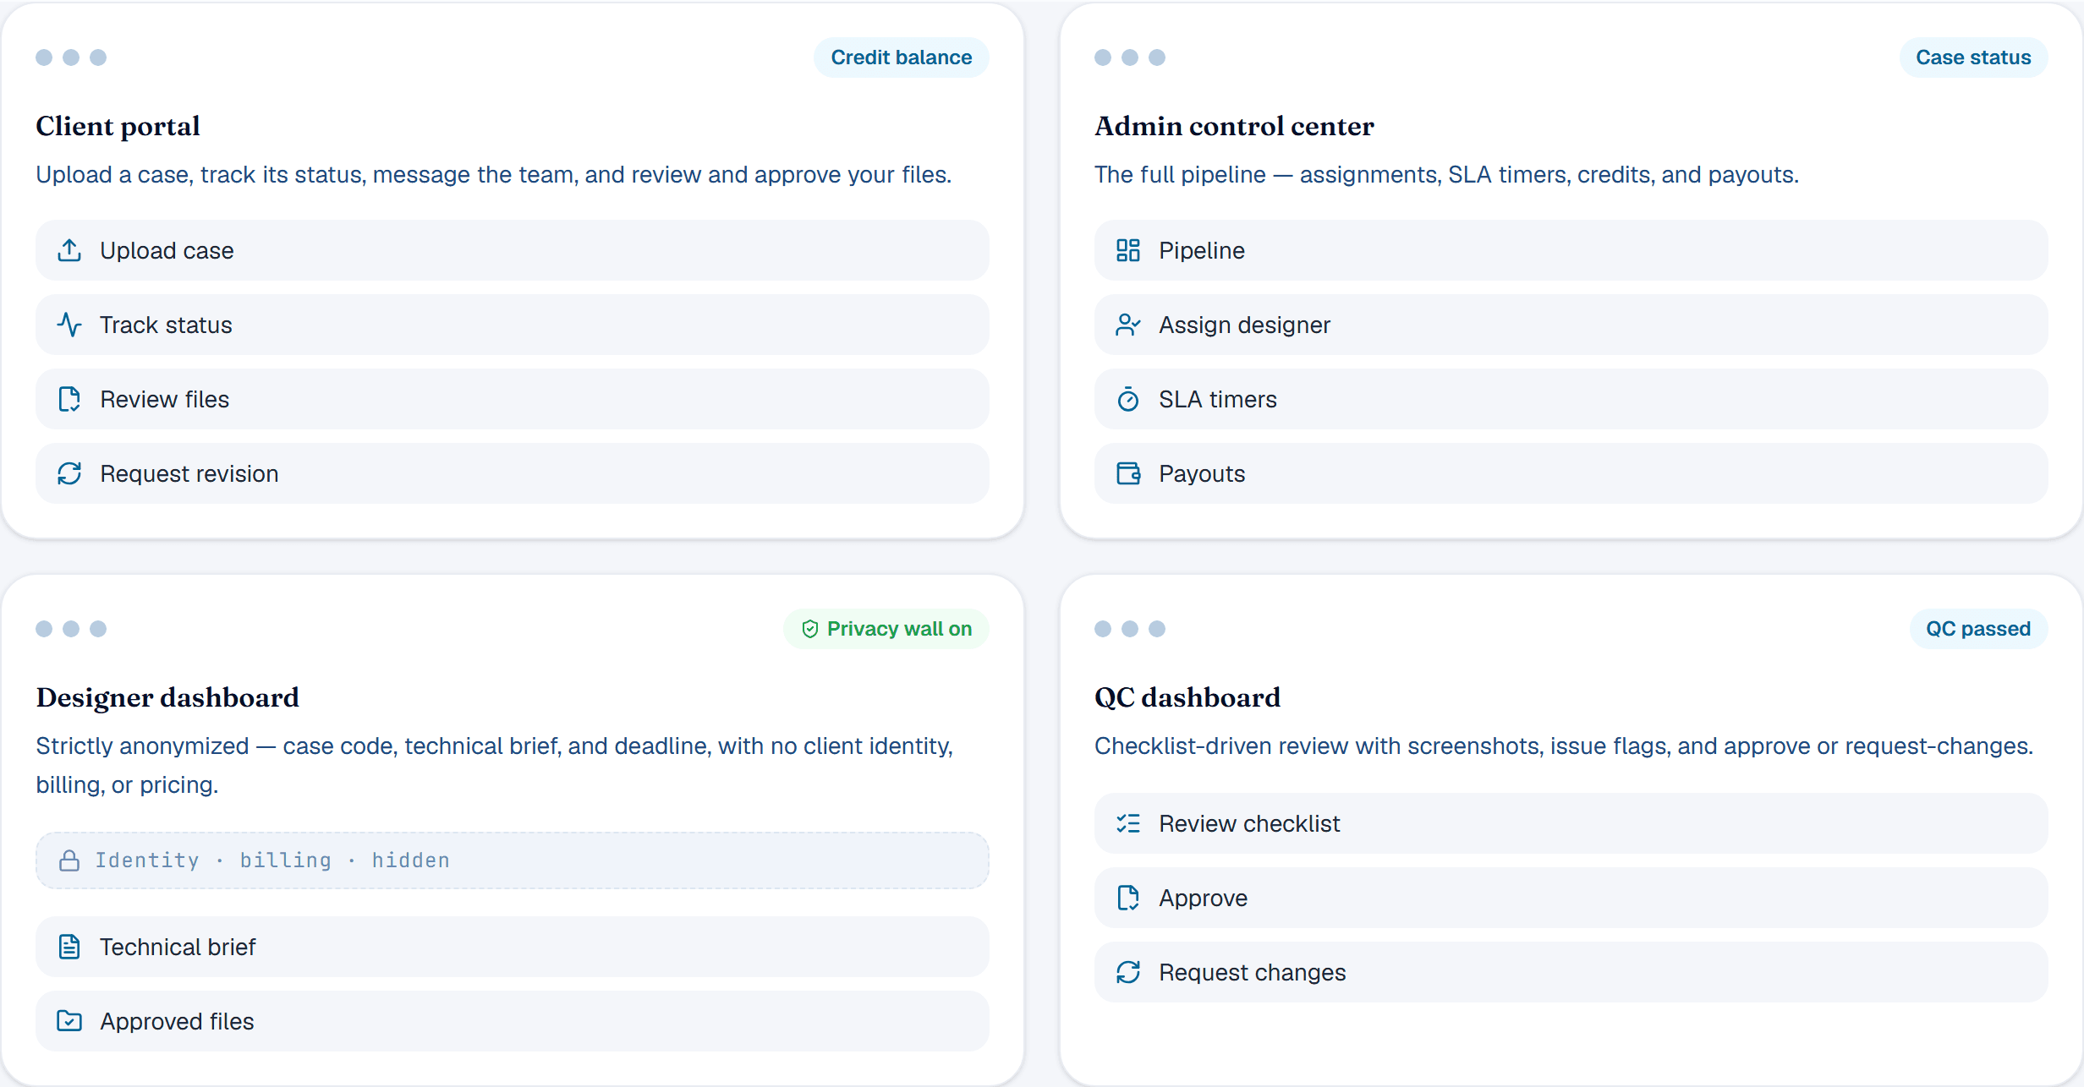This screenshot has height=1087, width=2084.
Task: Click the lock icon on hidden identity bar
Action: point(69,860)
